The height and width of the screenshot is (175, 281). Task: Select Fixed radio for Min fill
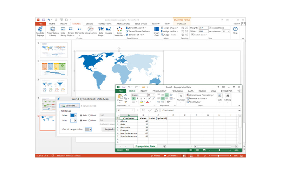point(90,120)
